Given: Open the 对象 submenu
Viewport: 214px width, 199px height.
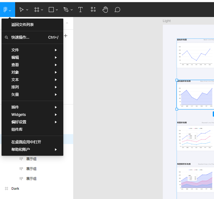Looking at the screenshot, I should point(32,72).
